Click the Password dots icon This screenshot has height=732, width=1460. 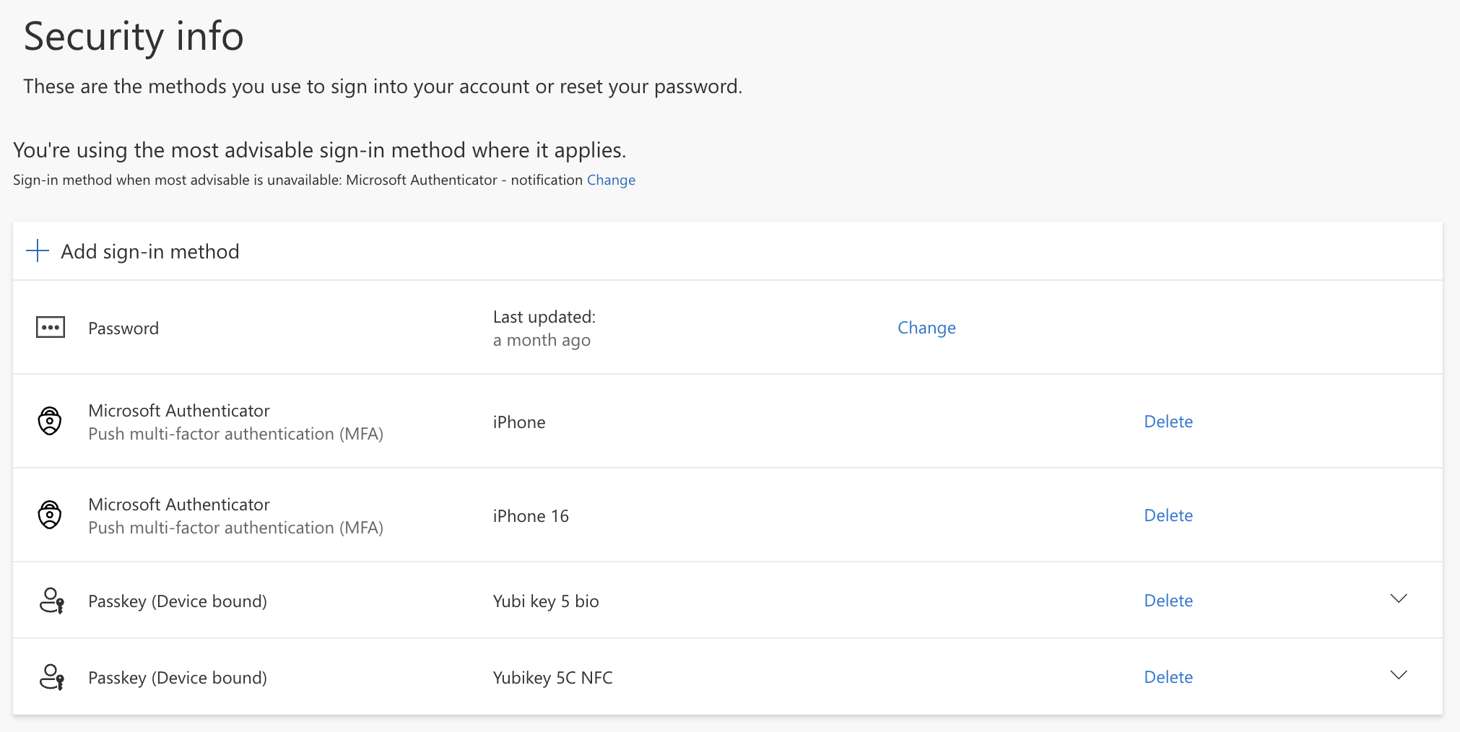click(51, 327)
